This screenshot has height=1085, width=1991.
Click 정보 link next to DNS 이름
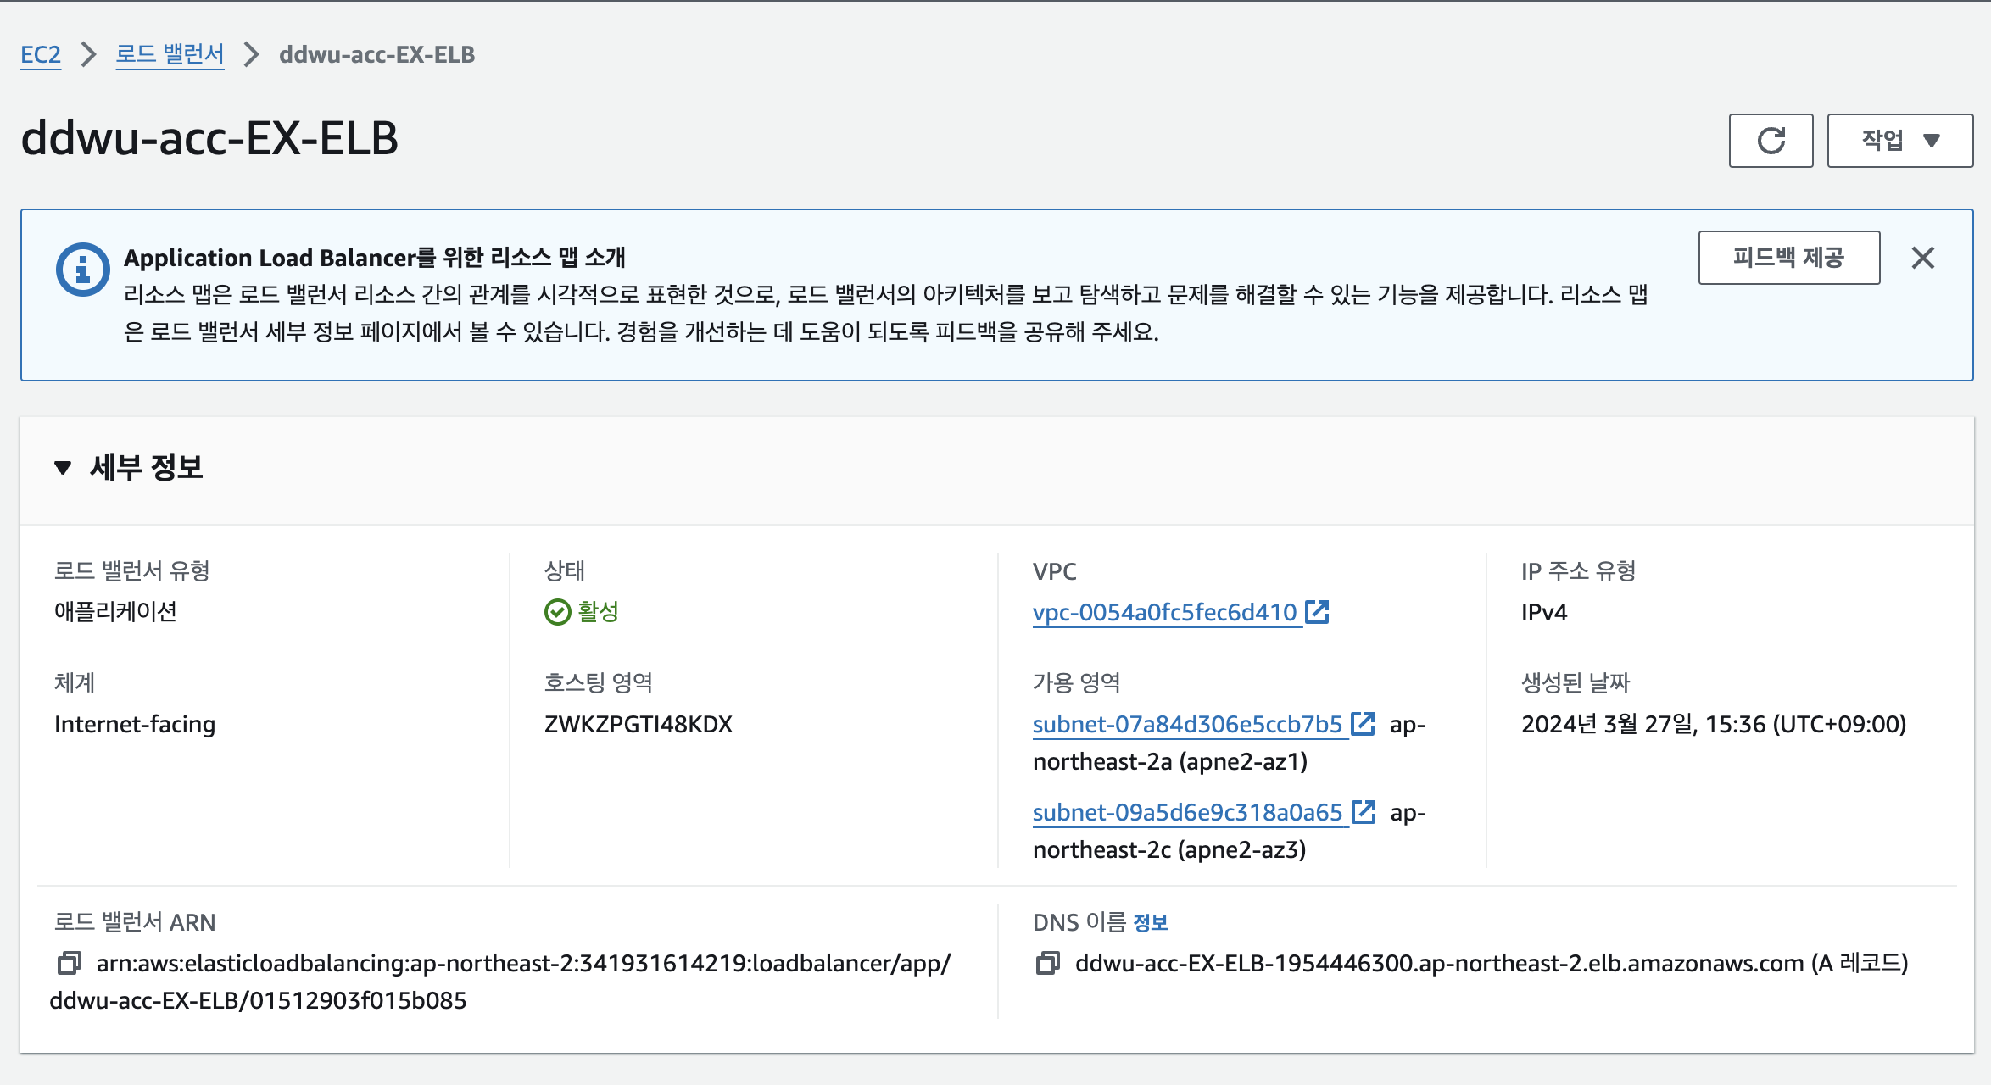tap(1151, 922)
